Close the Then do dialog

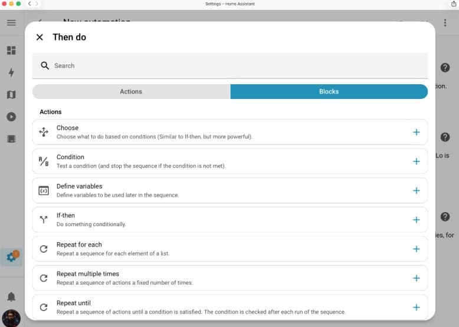pos(40,37)
